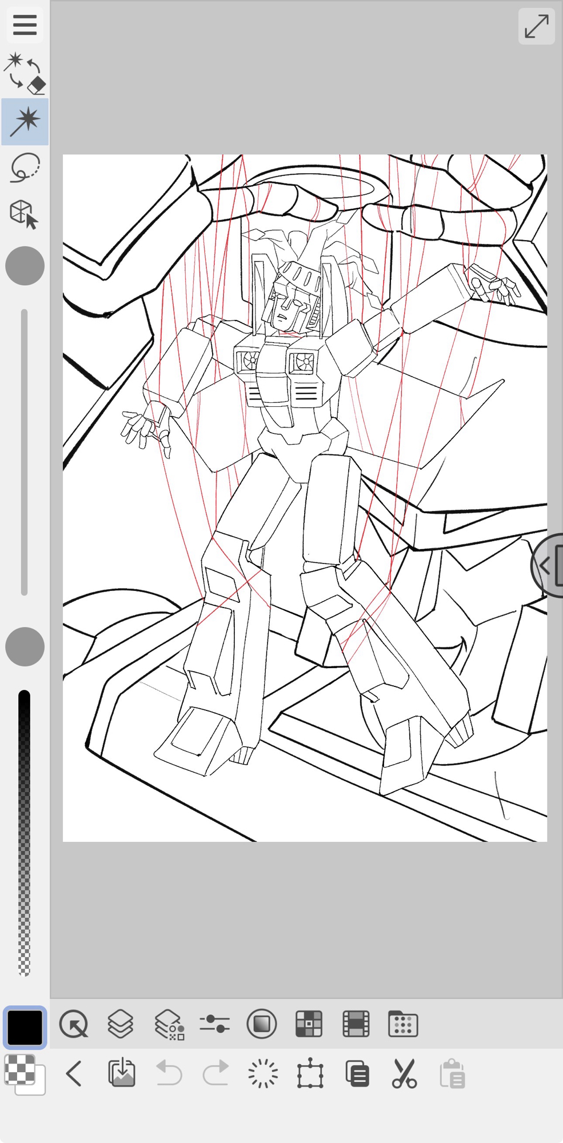Click the opacity gradient slider

tap(24, 833)
